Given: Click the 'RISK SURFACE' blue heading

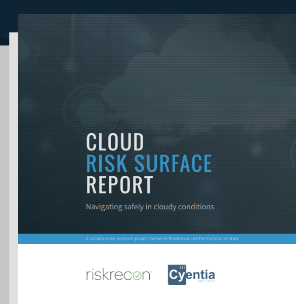Looking at the screenshot, I should 149,163.
